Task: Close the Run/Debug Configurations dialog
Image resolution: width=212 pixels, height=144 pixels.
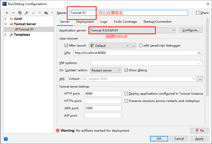Action: (x=208, y=4)
